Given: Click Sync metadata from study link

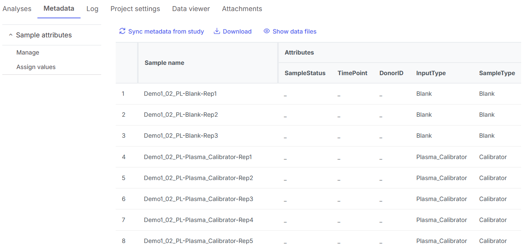Looking at the screenshot, I should coord(166,32).
